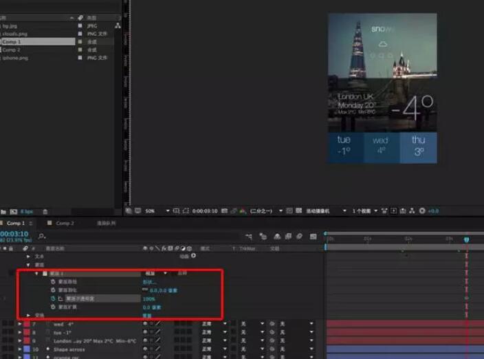The height and width of the screenshot is (359, 484).
Task: Select the Comp 1 timeline tab
Action: [x=15, y=224]
